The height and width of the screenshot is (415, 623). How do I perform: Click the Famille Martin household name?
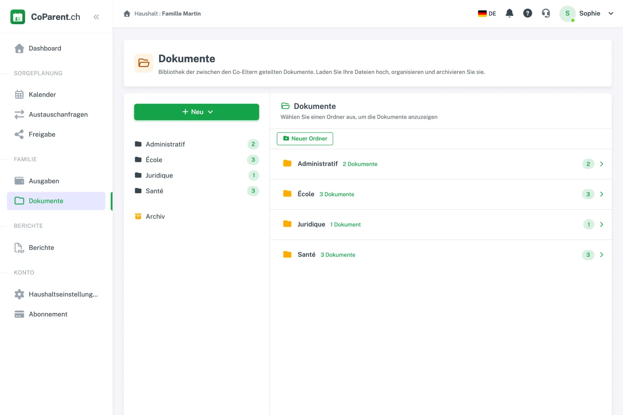tap(181, 14)
